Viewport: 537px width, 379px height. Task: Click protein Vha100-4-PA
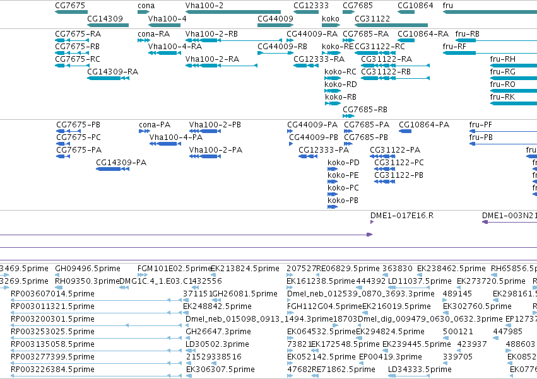click(x=165, y=144)
